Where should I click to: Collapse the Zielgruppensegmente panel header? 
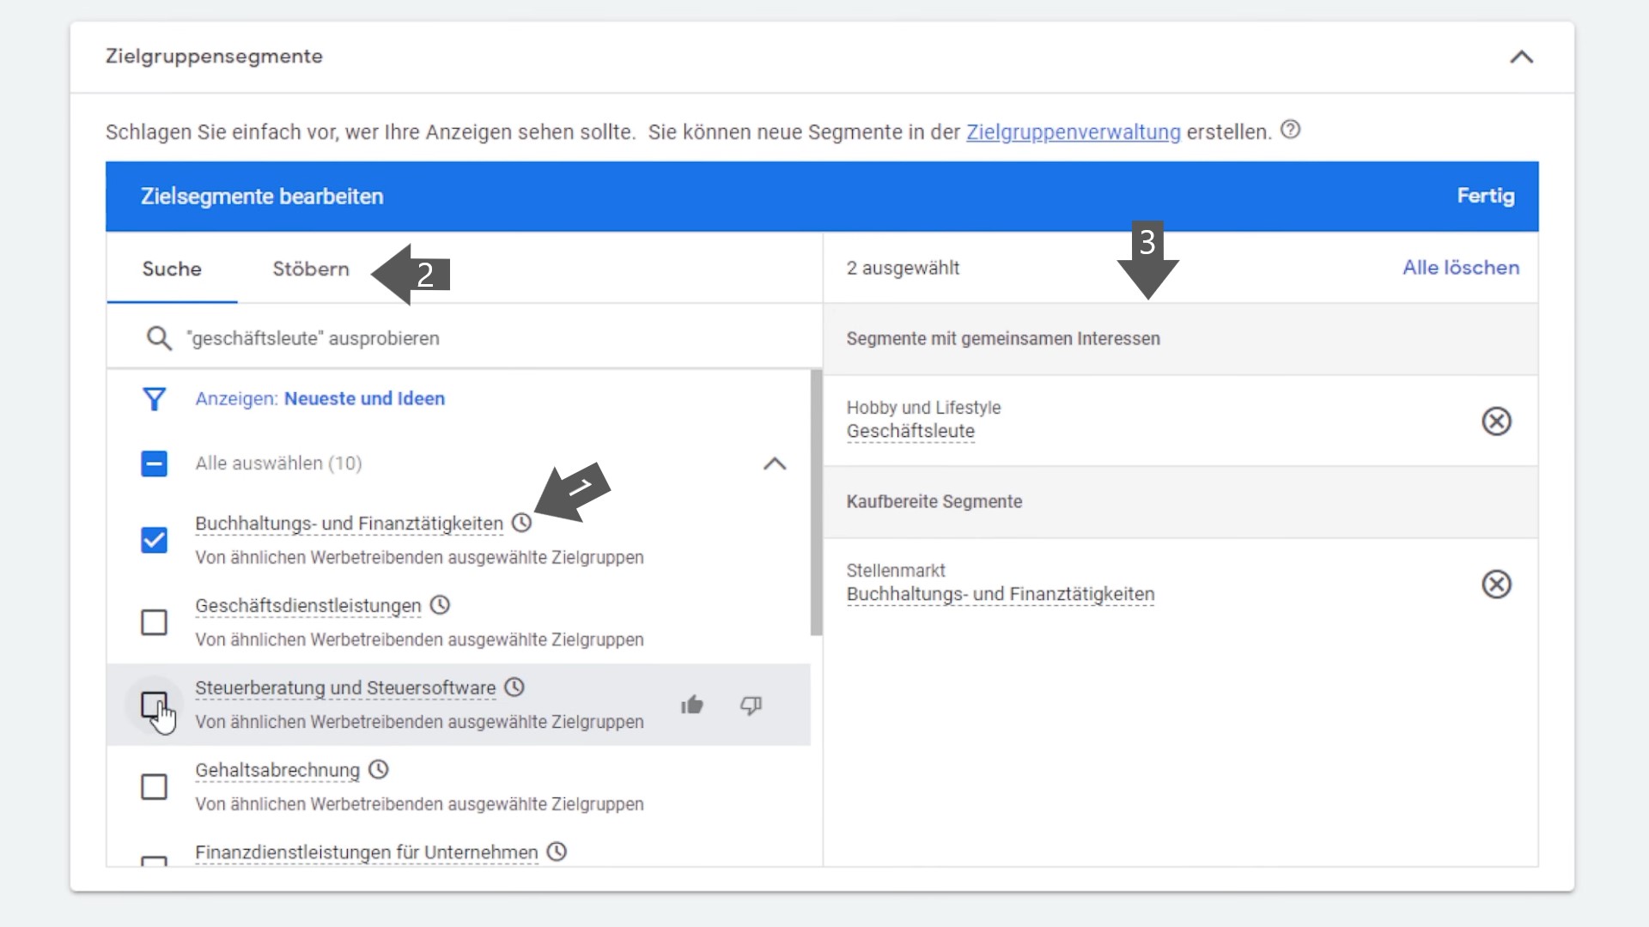(1521, 56)
